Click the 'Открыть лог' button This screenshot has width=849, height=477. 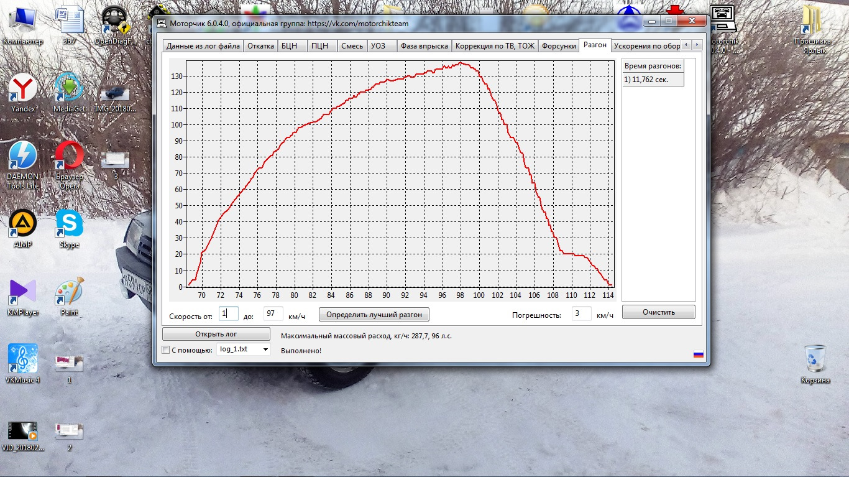(x=216, y=334)
